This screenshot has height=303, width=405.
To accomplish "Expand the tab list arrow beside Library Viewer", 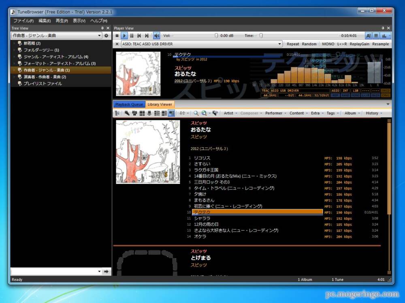I will [x=388, y=104].
